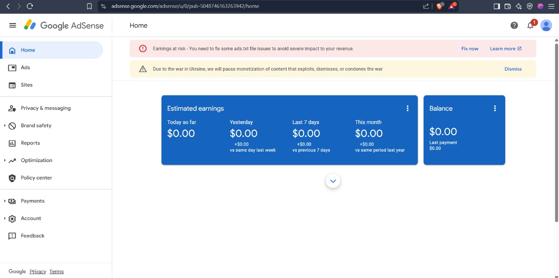Click the Today so far $0.00 value
The width and height of the screenshot is (559, 278).
181,133
